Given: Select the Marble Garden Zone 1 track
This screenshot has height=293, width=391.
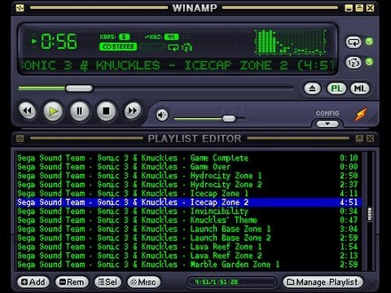Looking at the screenshot, I should point(188,265).
